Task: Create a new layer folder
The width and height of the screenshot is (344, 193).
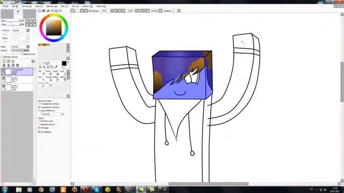Action: (x=13, y=61)
